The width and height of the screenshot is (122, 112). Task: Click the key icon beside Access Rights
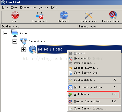coord(70,68)
